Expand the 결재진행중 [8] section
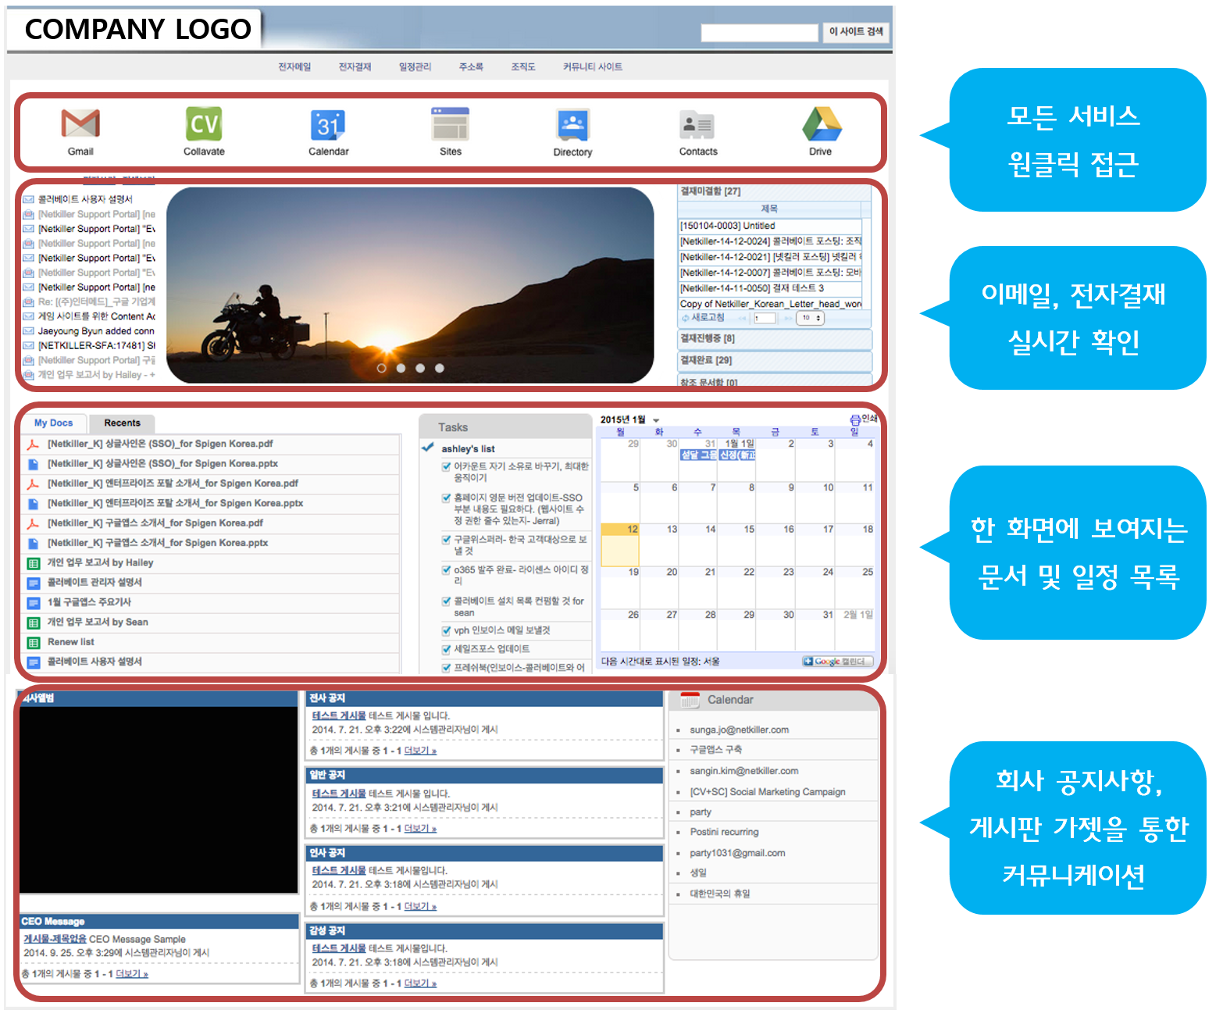Screen dimensions: 1223x1017 (775, 339)
